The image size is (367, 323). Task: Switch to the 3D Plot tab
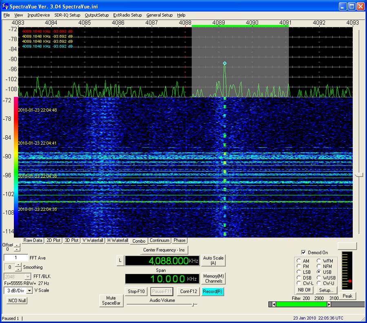tap(72, 240)
